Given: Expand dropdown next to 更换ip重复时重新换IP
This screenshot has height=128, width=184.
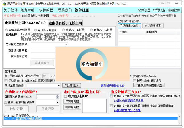Looking at the screenshot, I should (58, 102).
